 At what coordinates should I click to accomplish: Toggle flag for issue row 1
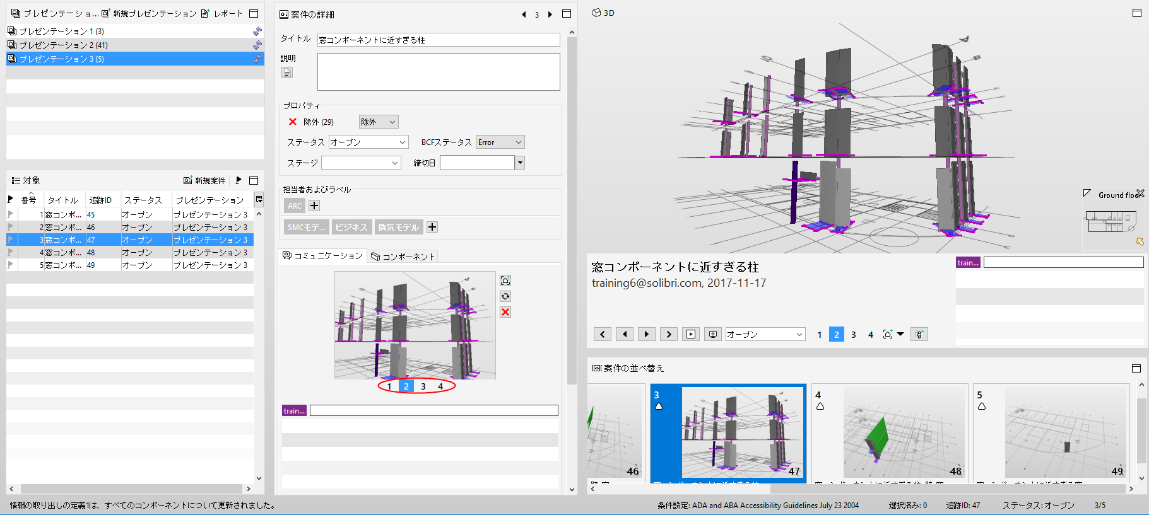[x=10, y=214]
